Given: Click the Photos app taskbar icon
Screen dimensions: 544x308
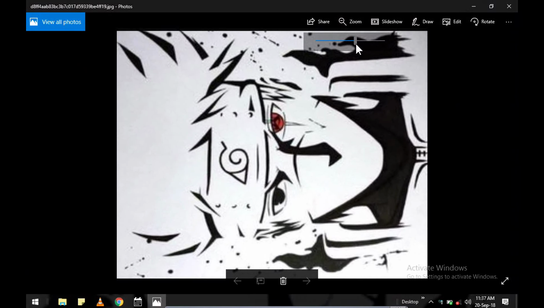Looking at the screenshot, I should pyautogui.click(x=157, y=302).
